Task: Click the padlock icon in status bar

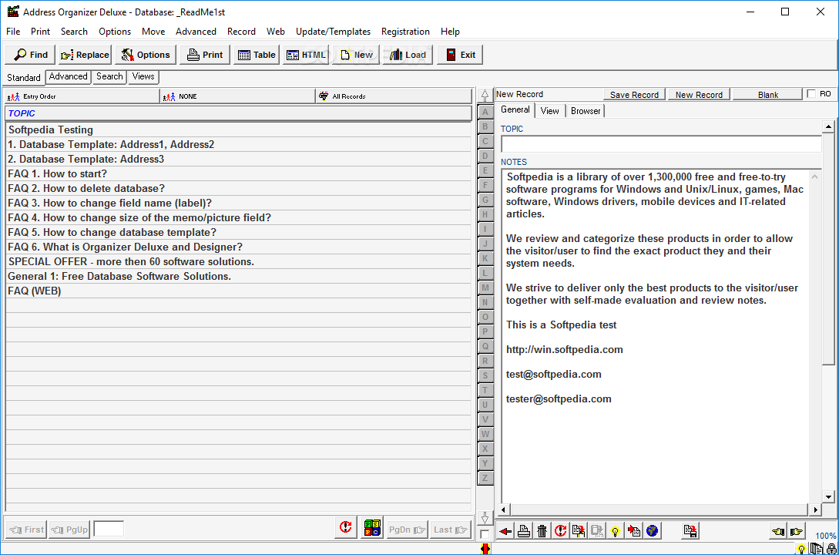Action: (x=831, y=549)
